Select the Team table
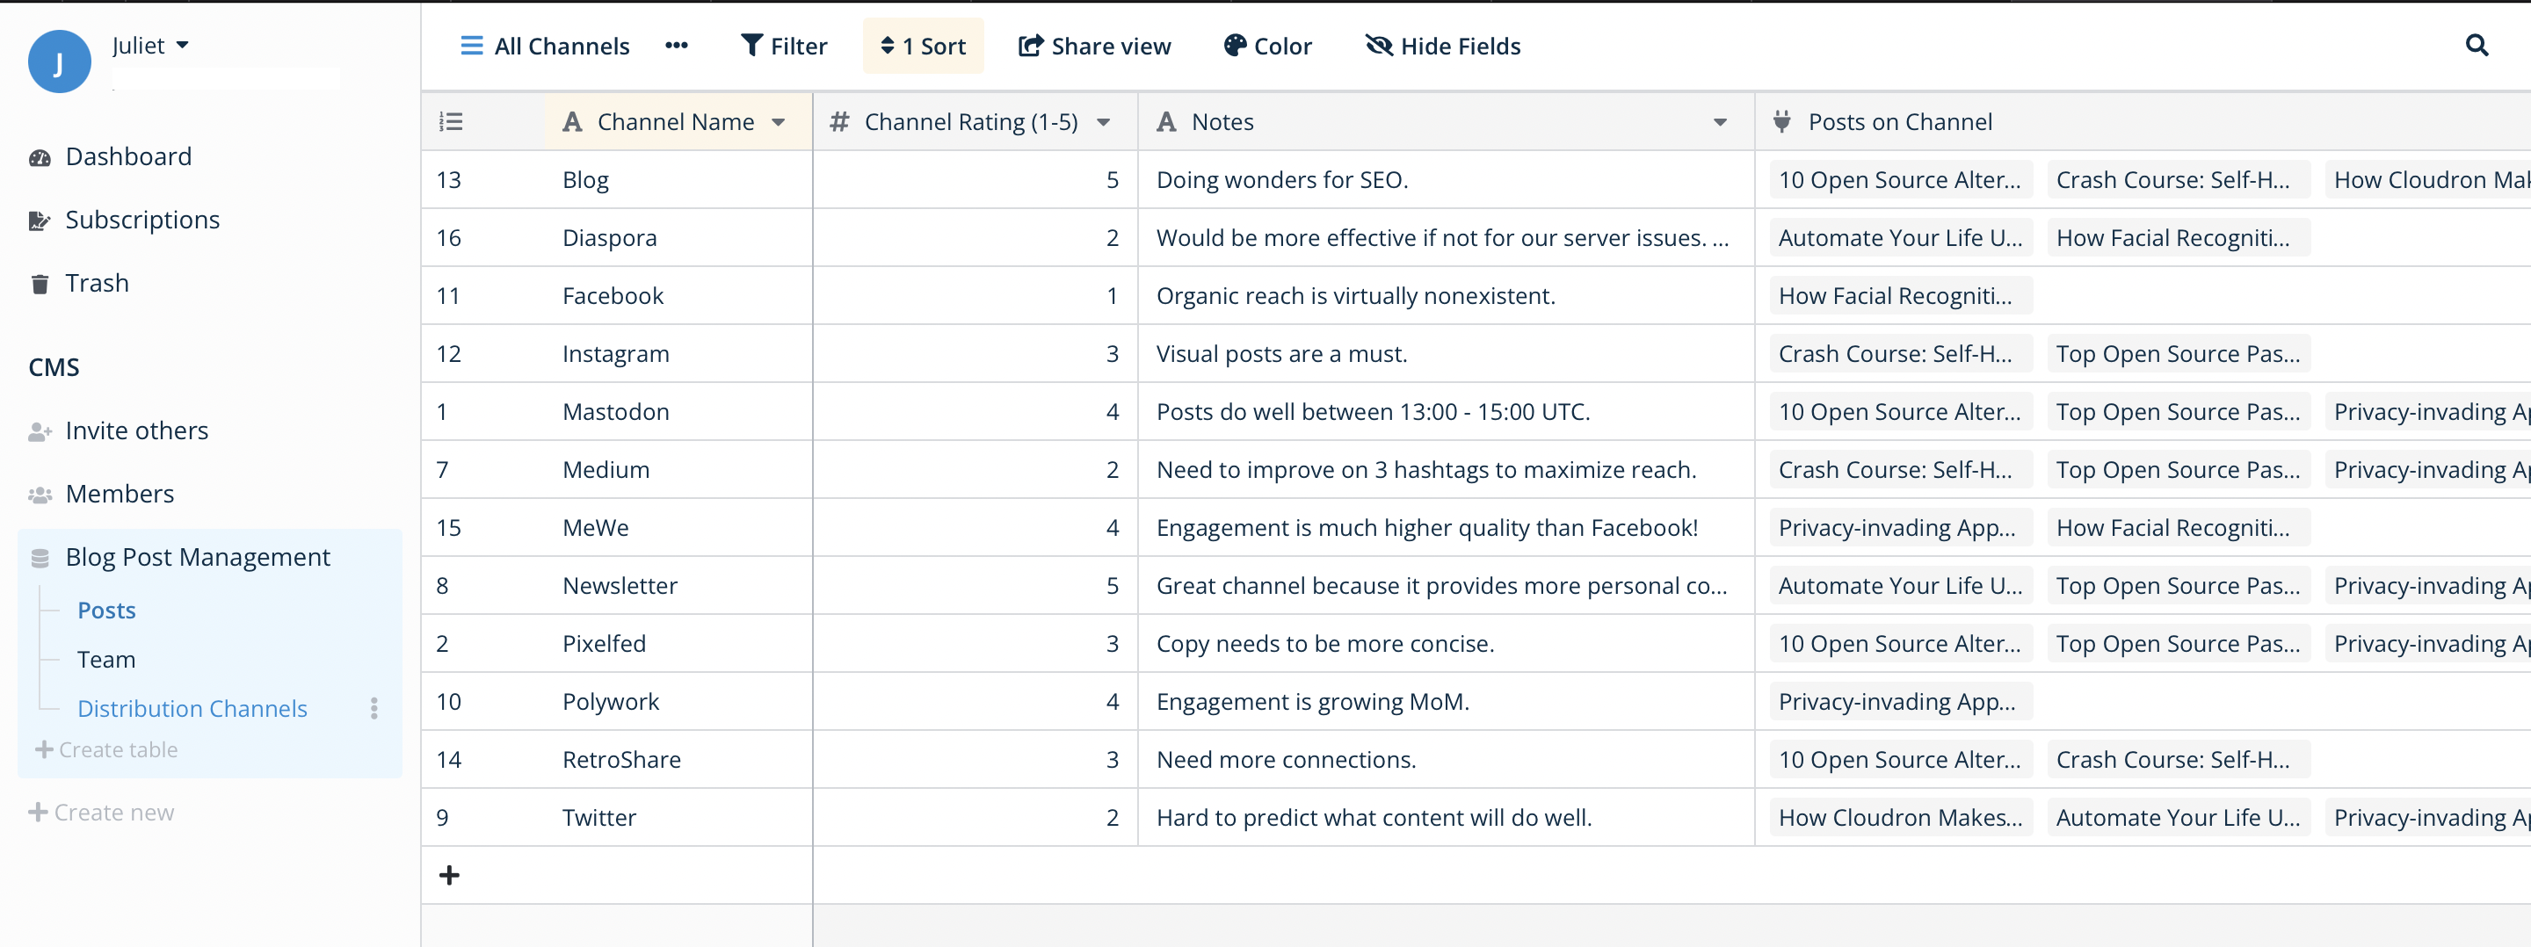The width and height of the screenshot is (2531, 947). coord(106,659)
